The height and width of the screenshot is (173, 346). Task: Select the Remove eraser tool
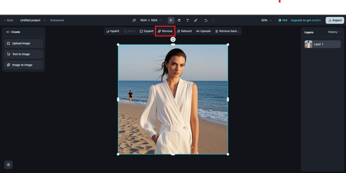click(165, 31)
